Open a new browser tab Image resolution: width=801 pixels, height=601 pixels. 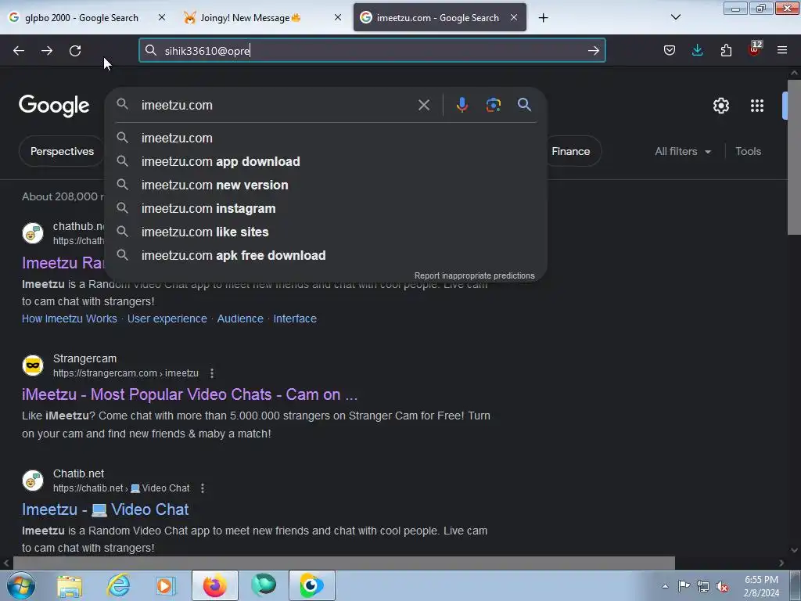click(543, 18)
